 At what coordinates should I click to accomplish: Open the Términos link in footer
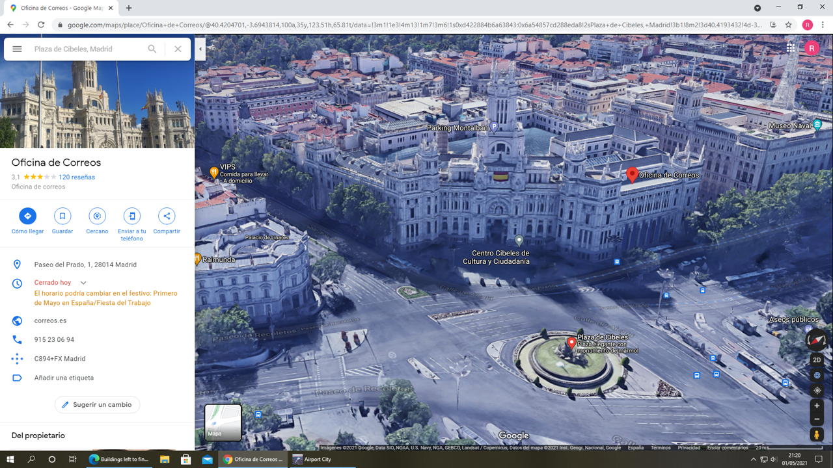661,448
